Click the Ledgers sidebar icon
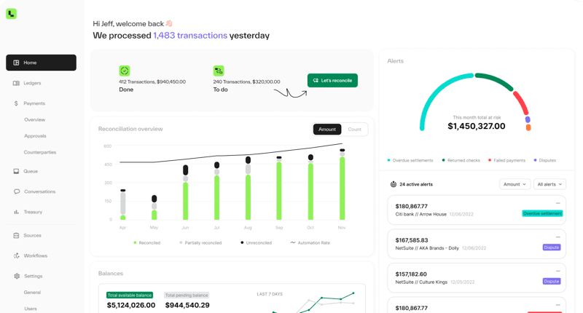 click(16, 83)
